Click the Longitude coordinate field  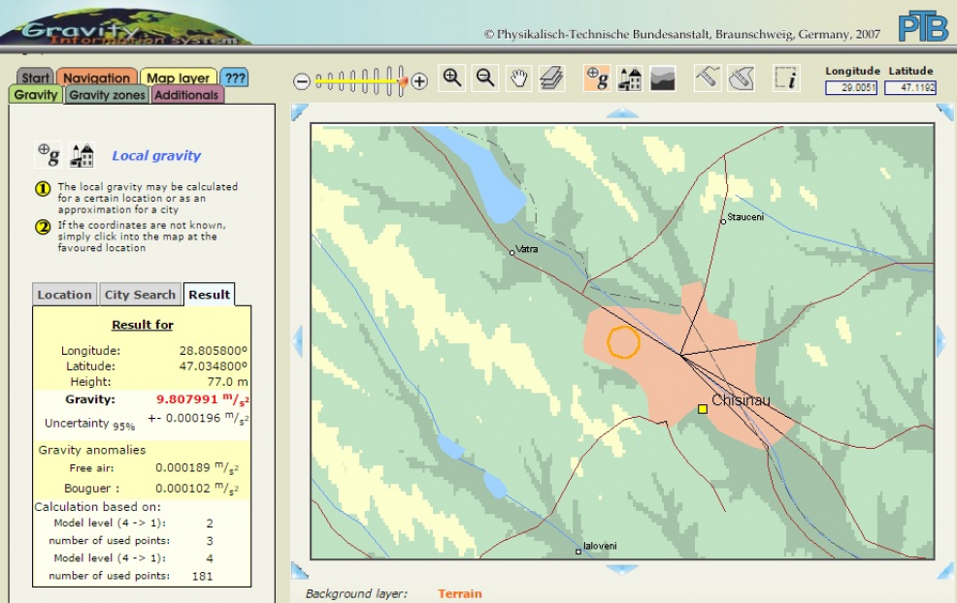click(851, 87)
